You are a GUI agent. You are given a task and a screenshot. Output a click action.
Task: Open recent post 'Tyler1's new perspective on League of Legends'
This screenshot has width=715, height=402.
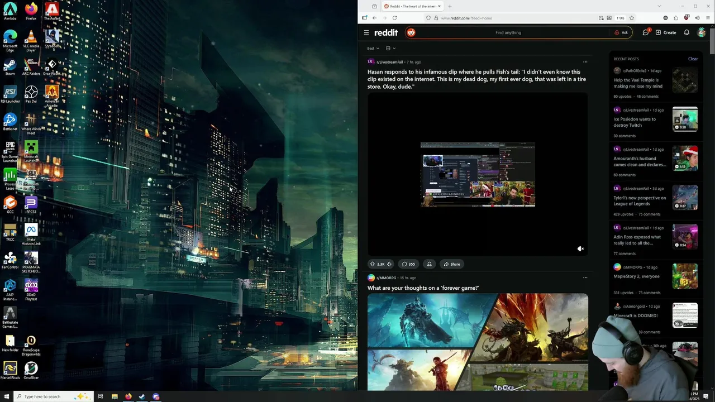point(640,200)
